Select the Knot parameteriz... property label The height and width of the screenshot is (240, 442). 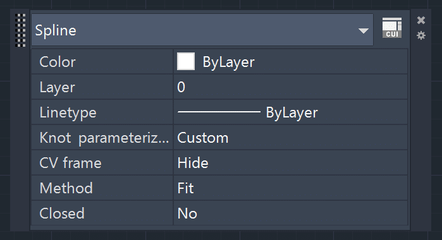(x=104, y=138)
